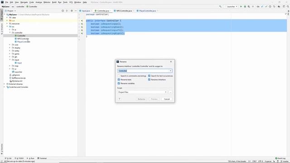Open the Terminal tool window at bottom
The height and width of the screenshot is (163, 290).
42,158
